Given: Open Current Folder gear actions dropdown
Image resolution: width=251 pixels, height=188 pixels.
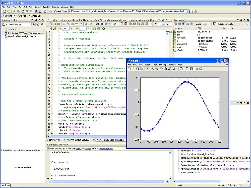Looking at the screenshot, I should 43,24.
